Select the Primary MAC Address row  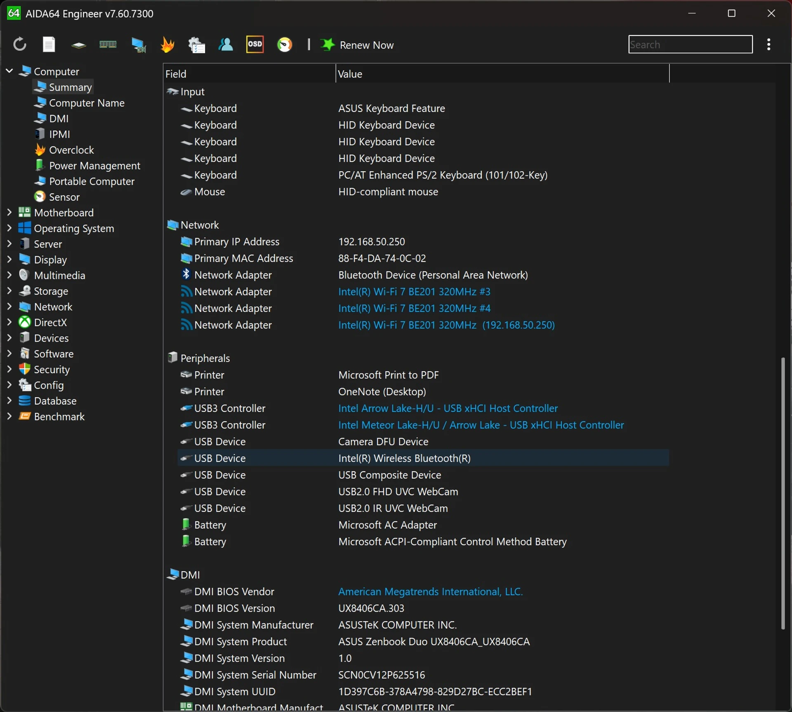point(423,258)
